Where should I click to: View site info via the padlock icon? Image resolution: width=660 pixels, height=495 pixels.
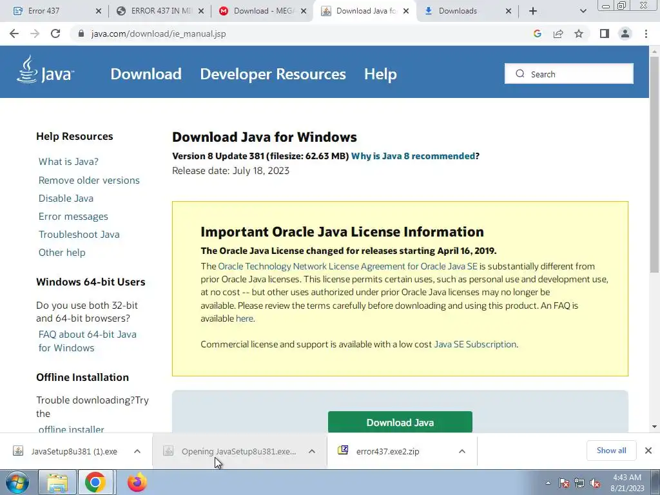click(81, 34)
